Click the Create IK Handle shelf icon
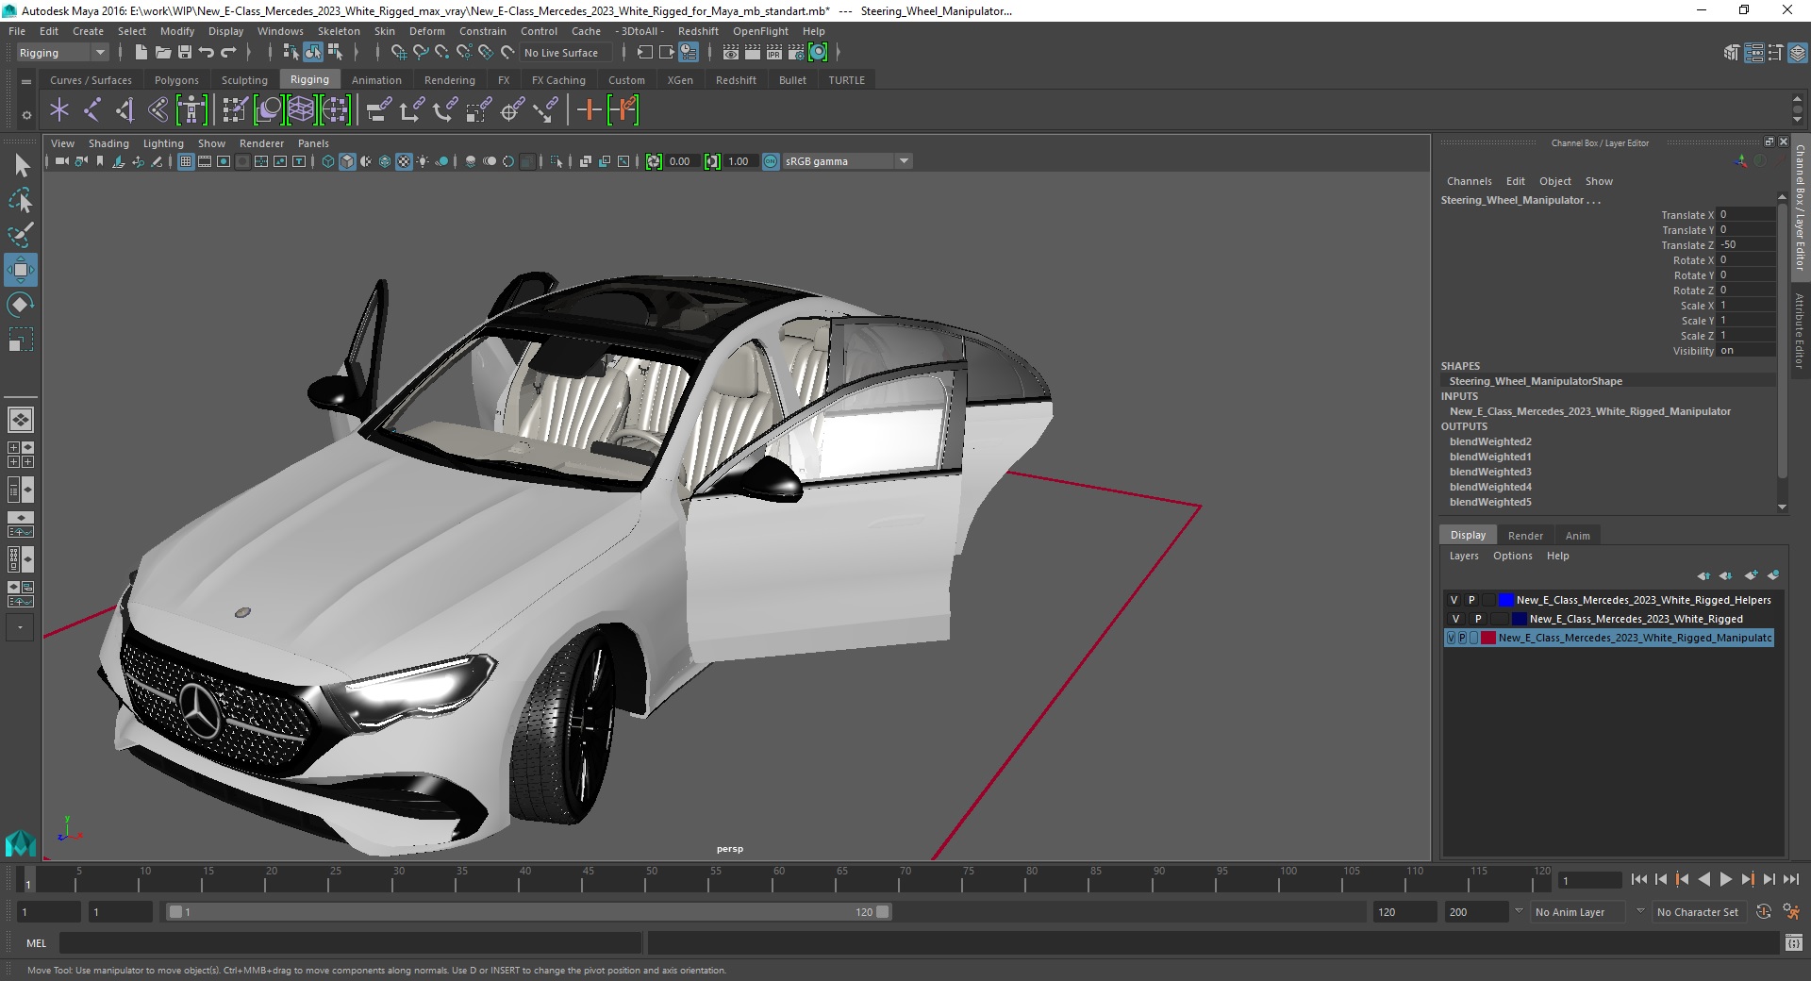This screenshot has height=981, width=1811. pyautogui.click(x=125, y=110)
